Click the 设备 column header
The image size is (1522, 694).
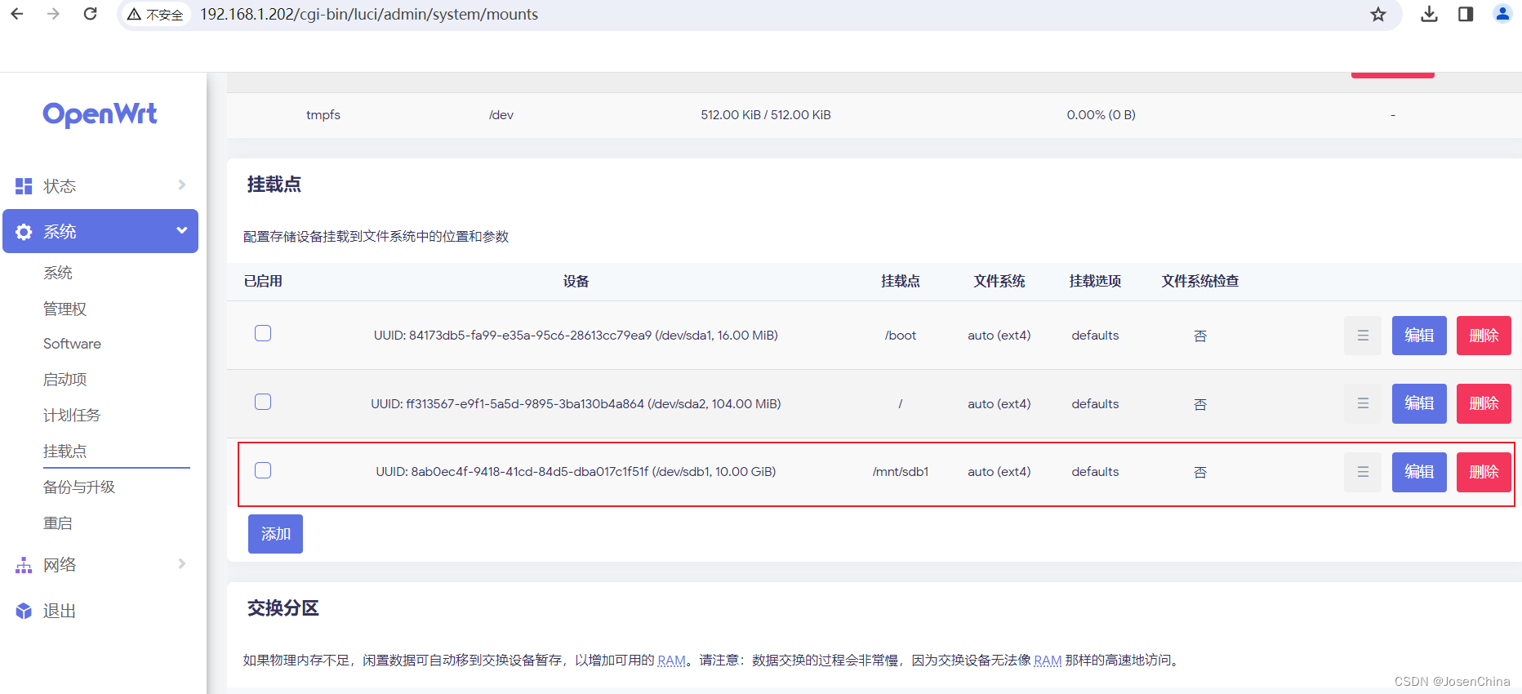click(576, 281)
